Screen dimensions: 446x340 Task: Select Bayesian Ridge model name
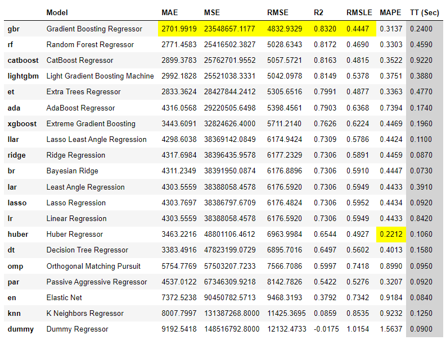pos(72,171)
